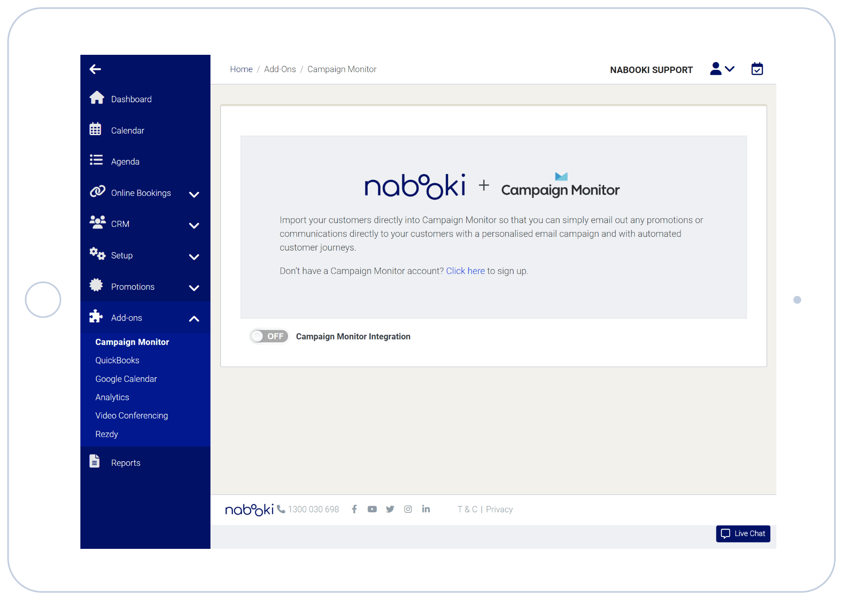Open the user account dropdown
This screenshot has height=600, width=843.
[722, 69]
